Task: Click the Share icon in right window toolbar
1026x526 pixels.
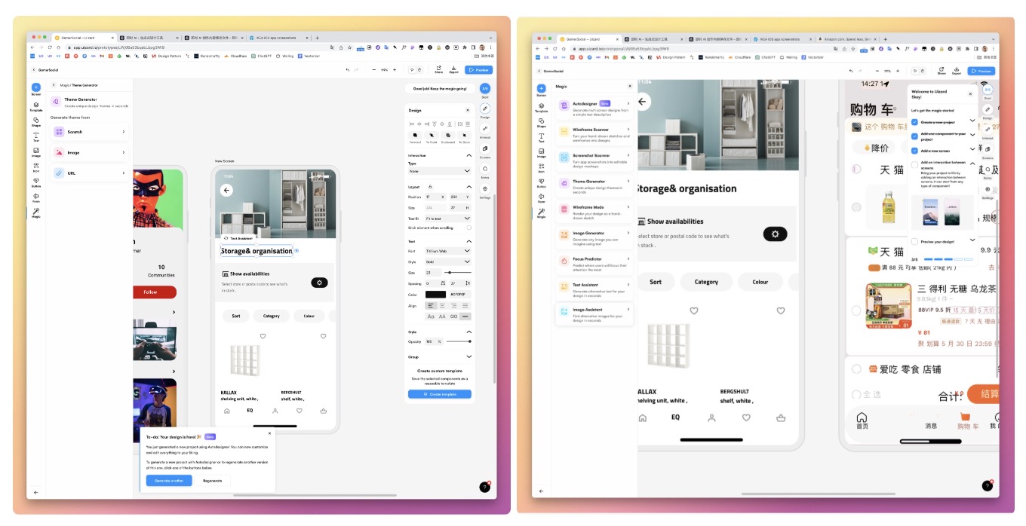Action: (x=942, y=70)
